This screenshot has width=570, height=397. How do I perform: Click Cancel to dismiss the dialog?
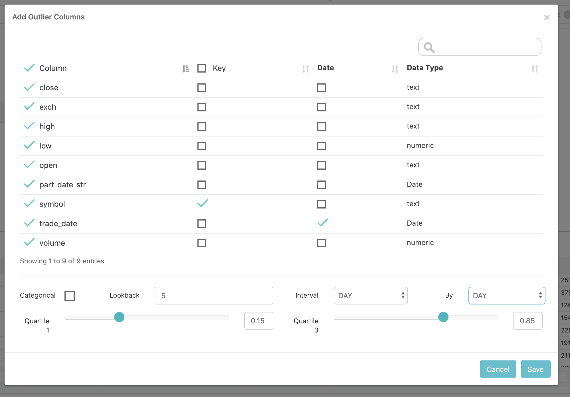[x=498, y=369]
